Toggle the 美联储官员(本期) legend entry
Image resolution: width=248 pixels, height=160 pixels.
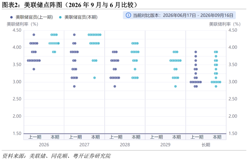78,17
